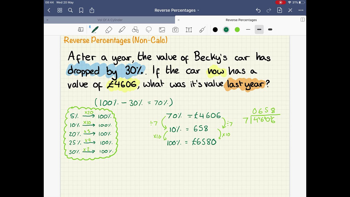Open the share export menu

[92, 10]
